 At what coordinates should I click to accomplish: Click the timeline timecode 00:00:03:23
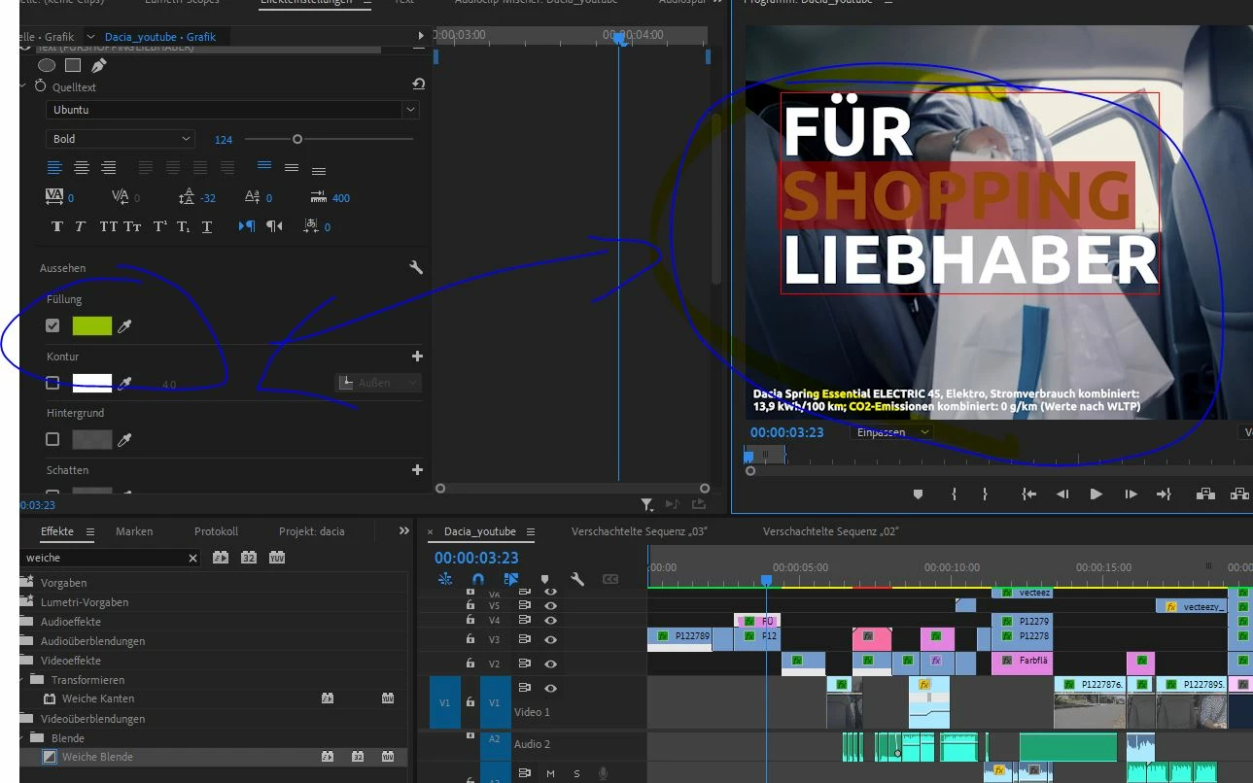[476, 558]
